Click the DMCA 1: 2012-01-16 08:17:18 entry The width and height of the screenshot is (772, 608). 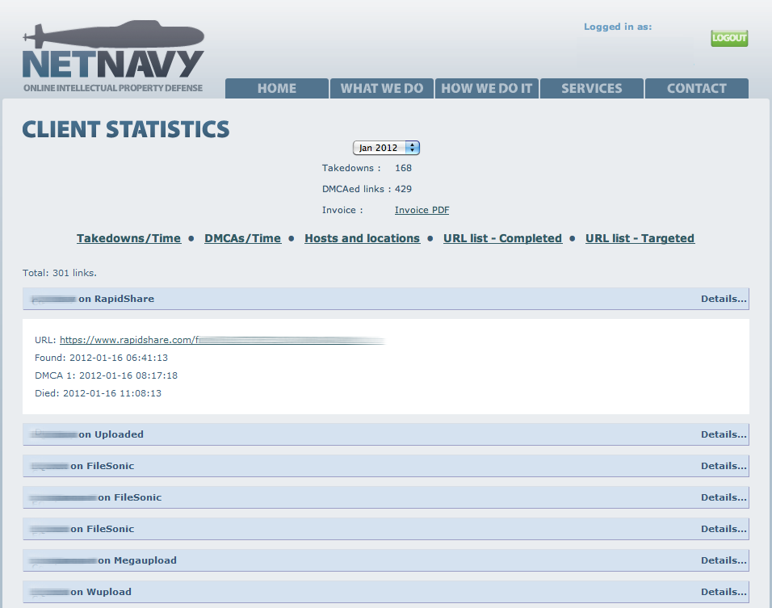[x=107, y=375]
